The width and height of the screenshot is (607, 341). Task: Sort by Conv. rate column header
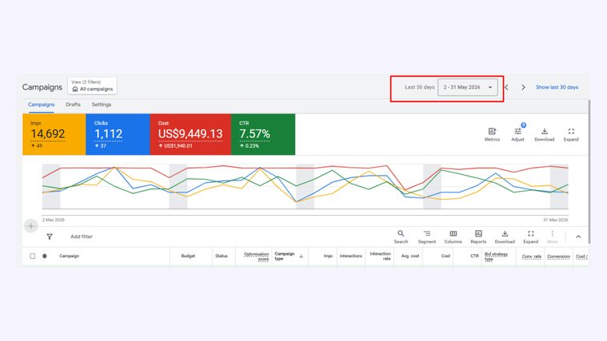532,256
